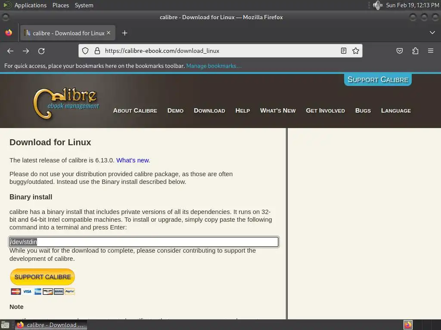The image size is (441, 330).
Task: Click the calibre logo image
Action: tap(66, 103)
